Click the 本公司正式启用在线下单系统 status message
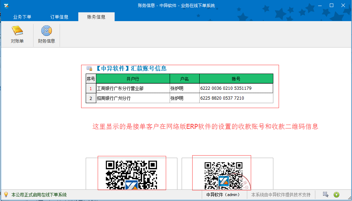This screenshot has width=352, height=201. pos(39,195)
